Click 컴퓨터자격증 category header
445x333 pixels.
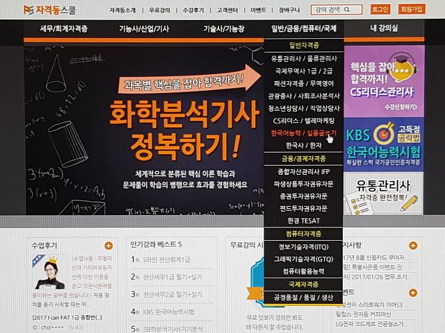click(304, 234)
